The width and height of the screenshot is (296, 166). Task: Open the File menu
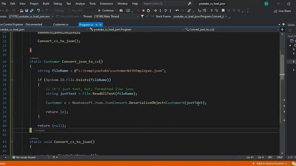[x=4, y=4]
